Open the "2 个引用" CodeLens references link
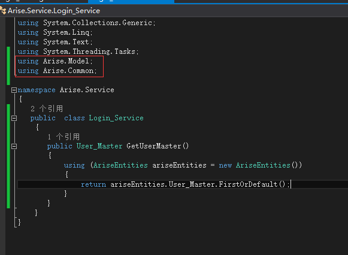 click(x=47, y=109)
